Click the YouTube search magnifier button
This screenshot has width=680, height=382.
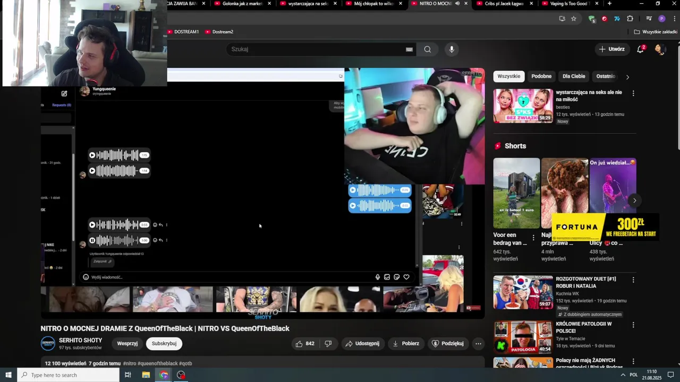click(428, 49)
